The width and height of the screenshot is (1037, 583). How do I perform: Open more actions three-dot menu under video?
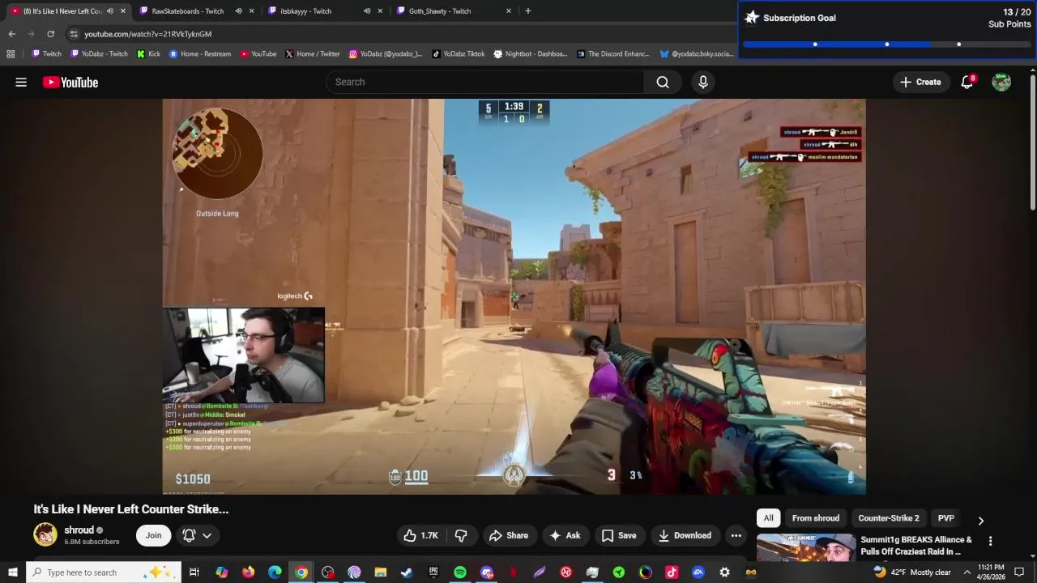click(736, 535)
